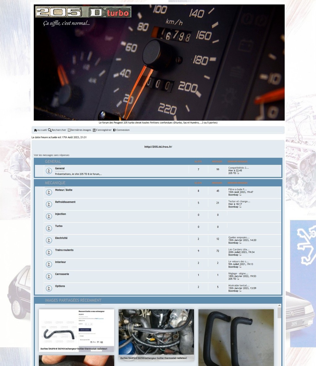Click the forum icon beside Trains roulants
Image resolution: width=316 pixels, height=366 pixels.
(x=49, y=253)
